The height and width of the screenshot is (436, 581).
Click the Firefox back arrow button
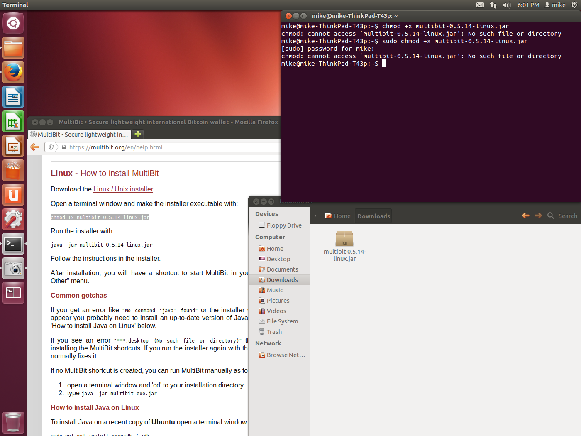pos(35,147)
